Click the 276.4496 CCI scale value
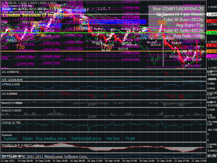 tap(212, 122)
